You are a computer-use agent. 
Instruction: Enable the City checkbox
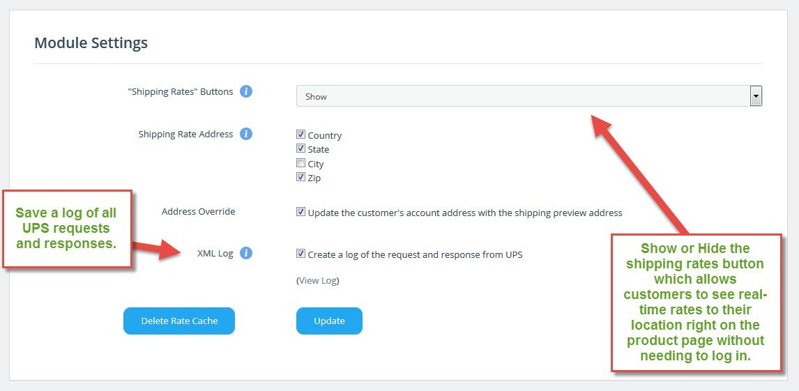300,163
